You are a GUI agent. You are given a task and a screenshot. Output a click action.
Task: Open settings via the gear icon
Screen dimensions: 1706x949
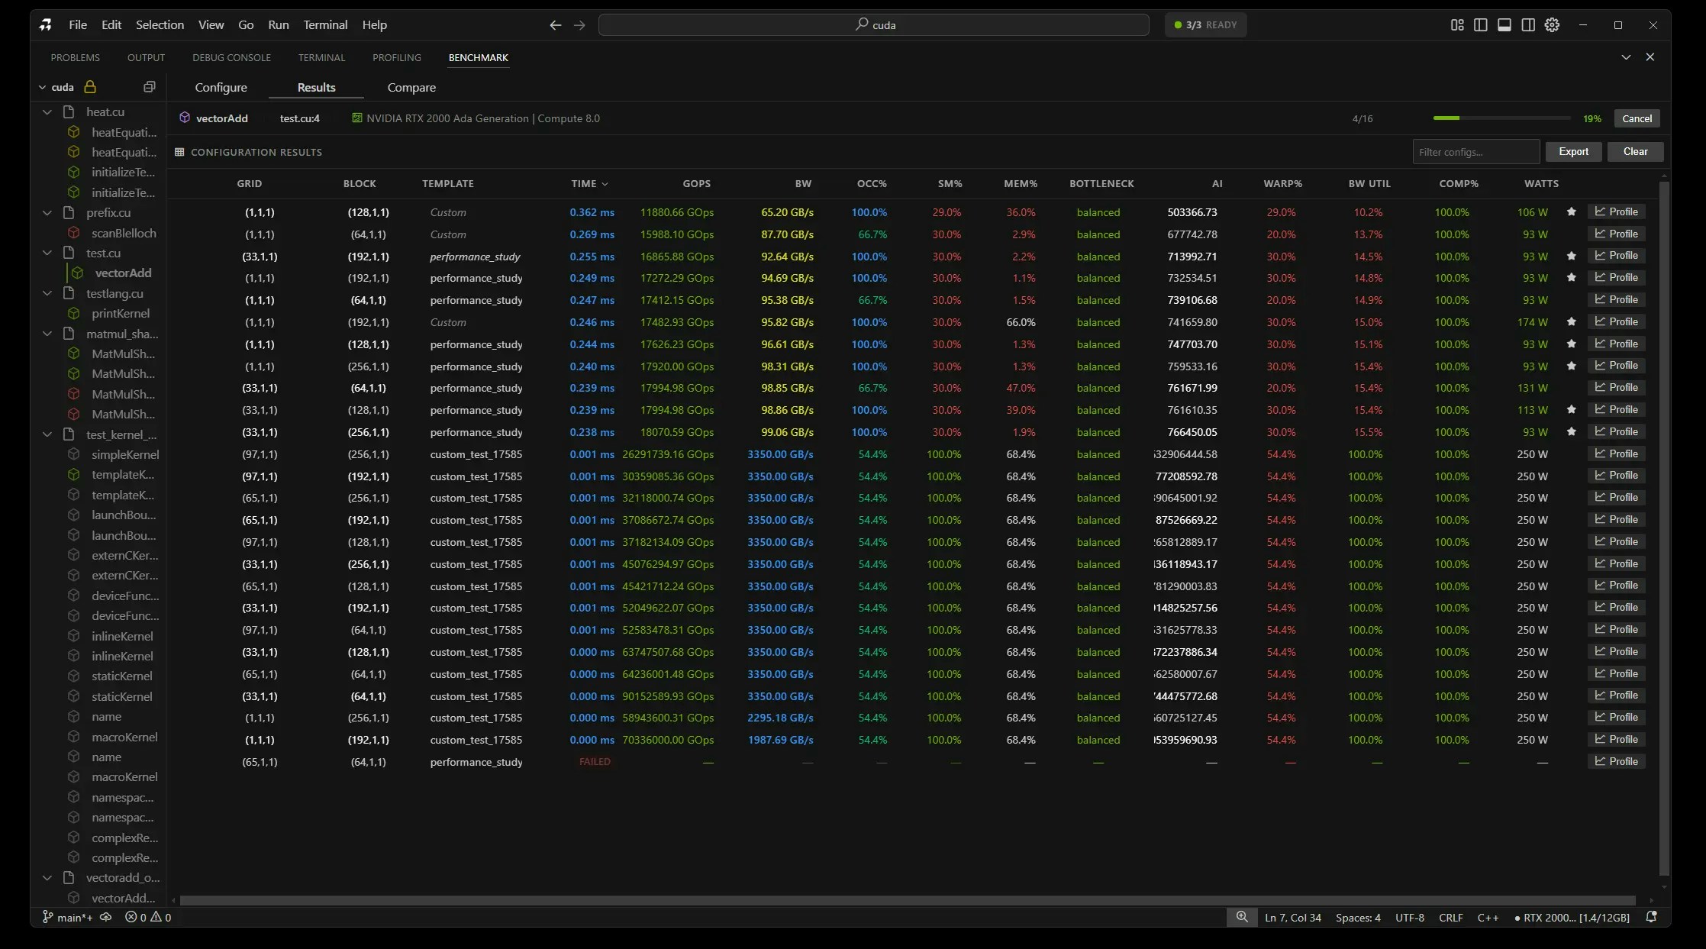[x=1552, y=24]
